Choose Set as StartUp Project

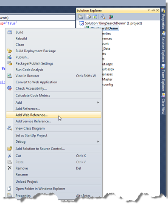coord(53,135)
